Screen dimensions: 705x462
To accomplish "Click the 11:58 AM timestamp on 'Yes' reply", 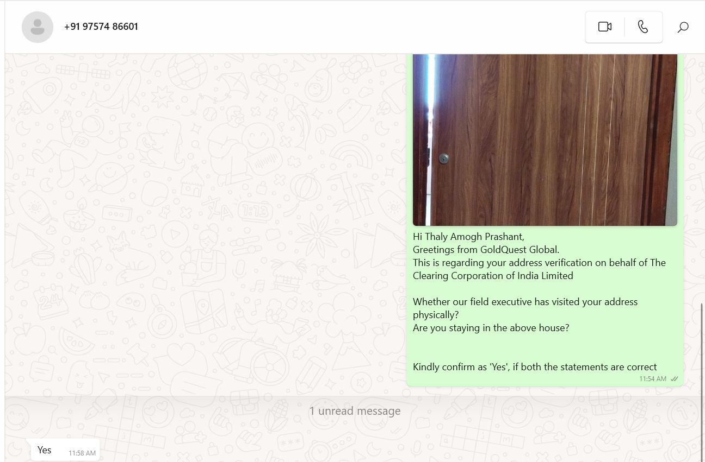I will coord(82,453).
